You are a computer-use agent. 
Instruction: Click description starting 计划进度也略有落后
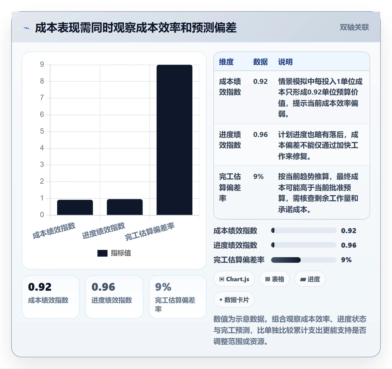click(318, 145)
